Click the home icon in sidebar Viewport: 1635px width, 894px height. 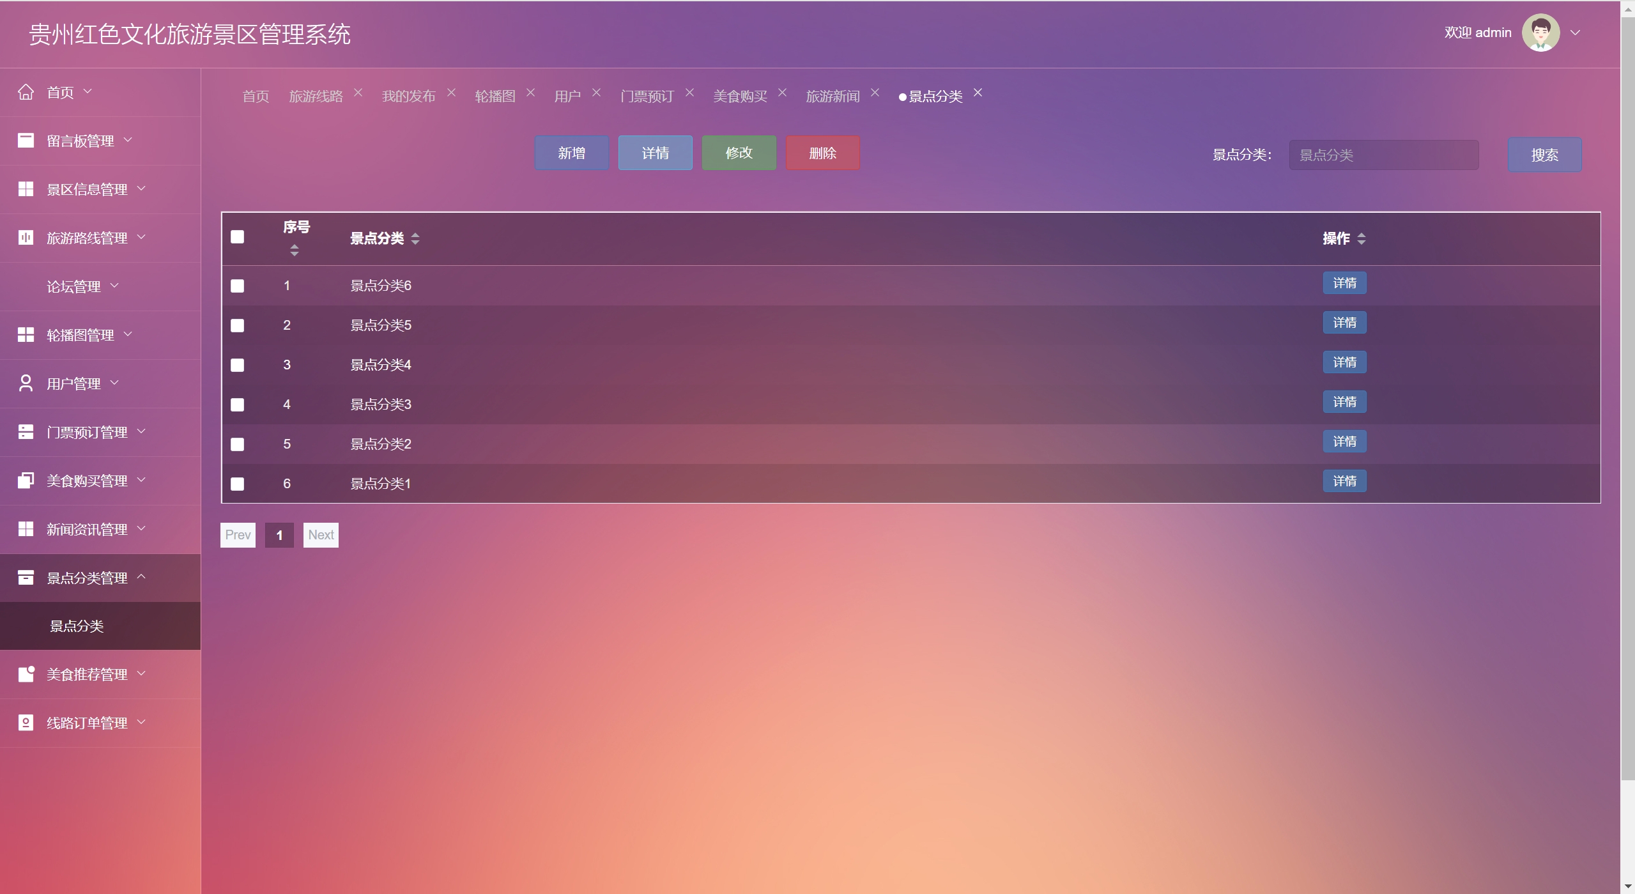click(x=26, y=92)
